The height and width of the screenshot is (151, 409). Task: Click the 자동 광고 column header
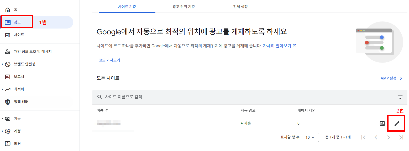pyautogui.click(x=248, y=110)
